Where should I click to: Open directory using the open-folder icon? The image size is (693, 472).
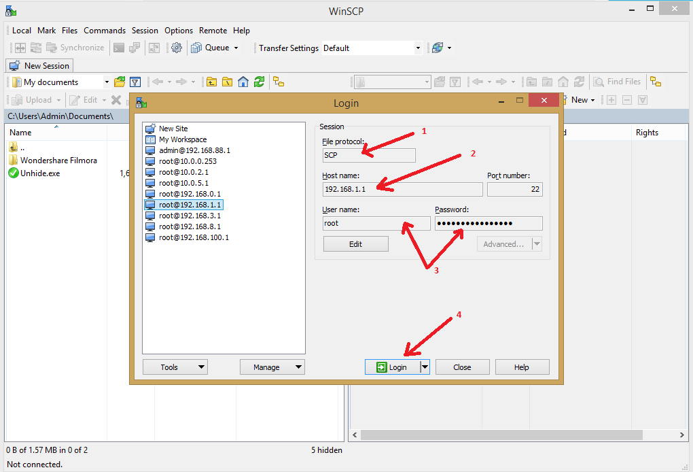pos(119,82)
